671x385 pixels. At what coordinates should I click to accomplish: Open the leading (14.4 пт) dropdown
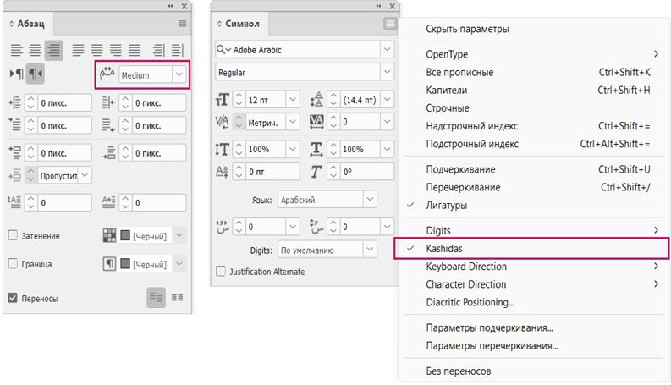[x=387, y=100]
